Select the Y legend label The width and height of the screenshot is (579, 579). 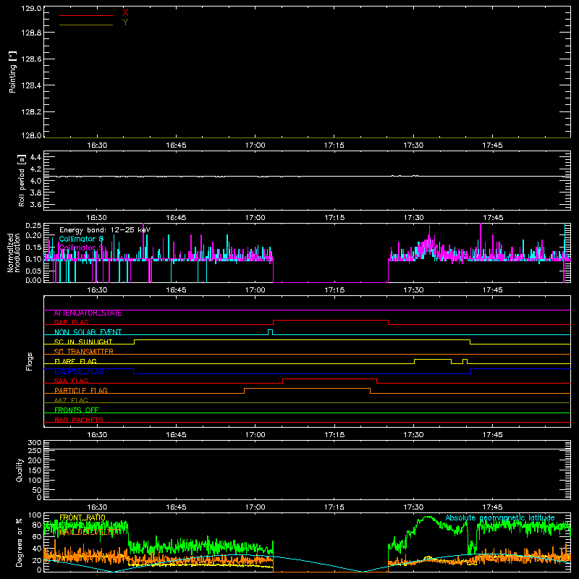[125, 22]
